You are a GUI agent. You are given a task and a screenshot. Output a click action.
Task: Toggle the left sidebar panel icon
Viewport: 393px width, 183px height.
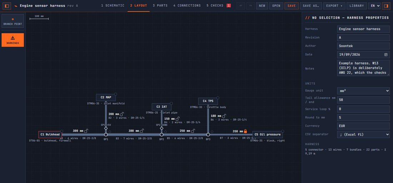7,6
